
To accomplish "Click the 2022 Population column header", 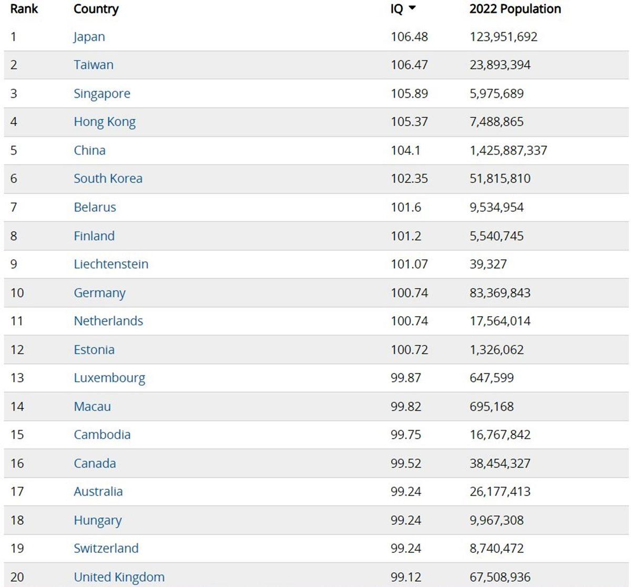I will pyautogui.click(x=515, y=9).
